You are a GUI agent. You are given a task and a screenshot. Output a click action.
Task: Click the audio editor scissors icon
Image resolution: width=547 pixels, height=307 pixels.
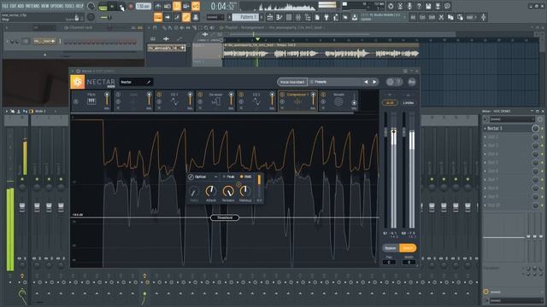400,6
